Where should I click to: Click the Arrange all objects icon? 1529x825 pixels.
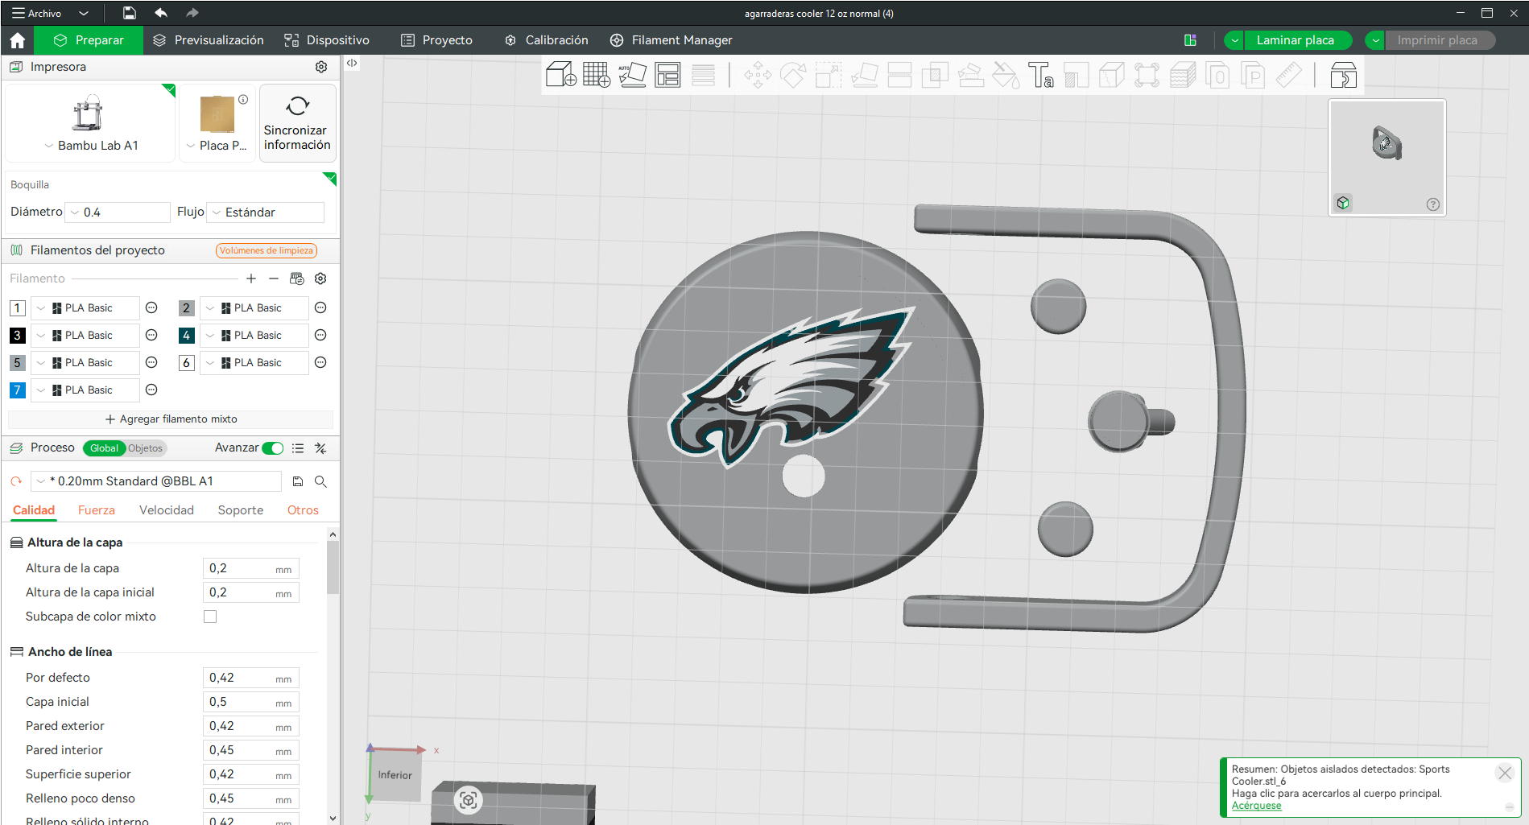coord(667,75)
